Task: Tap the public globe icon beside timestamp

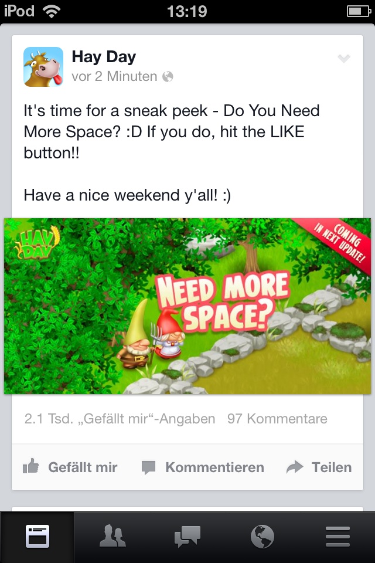Action: tap(168, 76)
